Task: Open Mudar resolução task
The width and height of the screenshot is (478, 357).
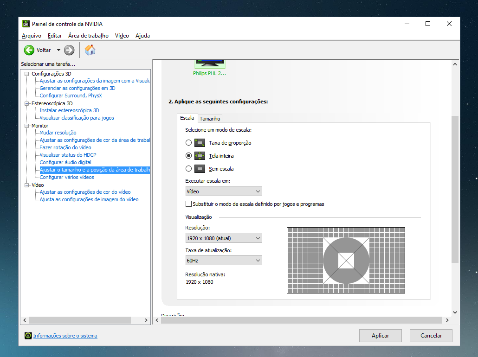Action: click(58, 133)
